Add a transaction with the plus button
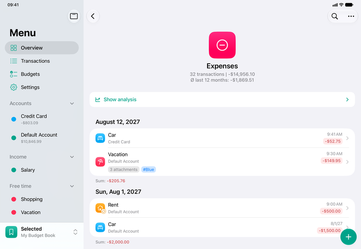361x249 pixels. point(348,237)
